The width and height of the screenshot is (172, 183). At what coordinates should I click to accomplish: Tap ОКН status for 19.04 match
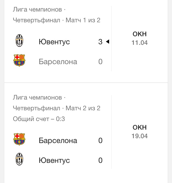139,127
